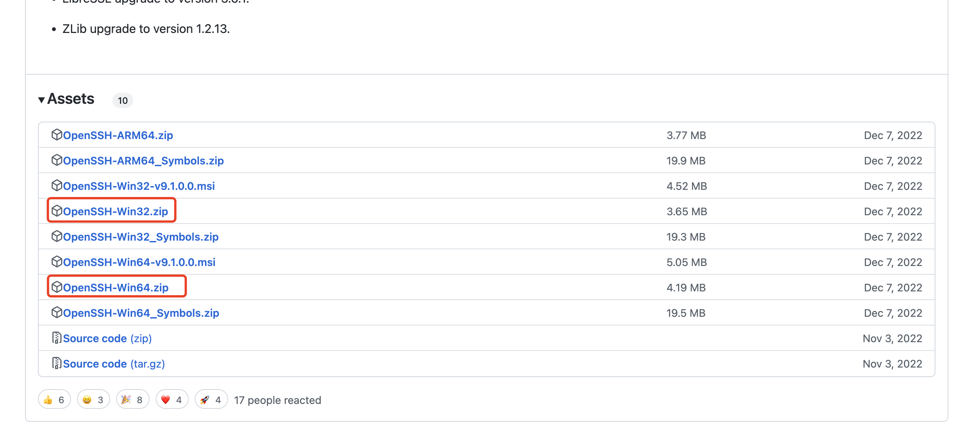Viewport: 962px width, 435px height.
Task: Download OpenSSH-Win32.zip
Action: (x=115, y=211)
